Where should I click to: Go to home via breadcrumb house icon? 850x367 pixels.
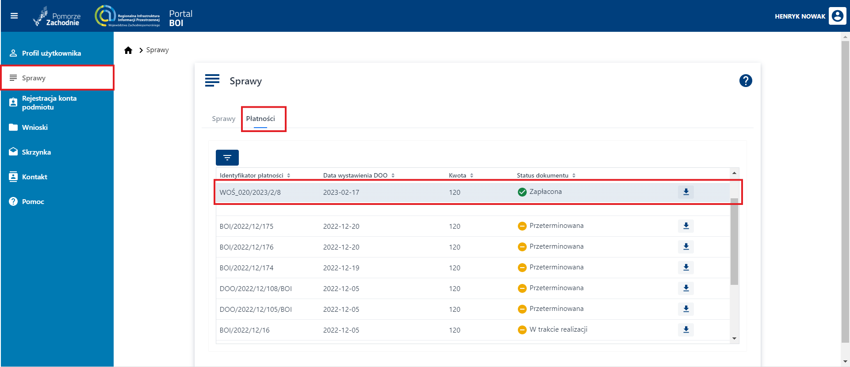click(128, 50)
